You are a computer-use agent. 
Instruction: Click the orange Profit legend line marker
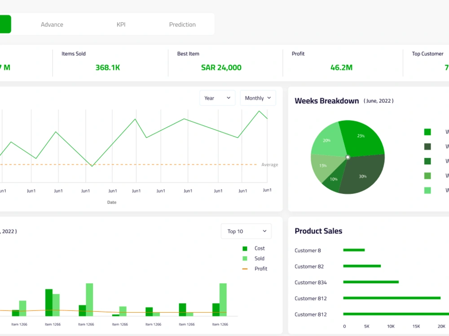pos(245,269)
